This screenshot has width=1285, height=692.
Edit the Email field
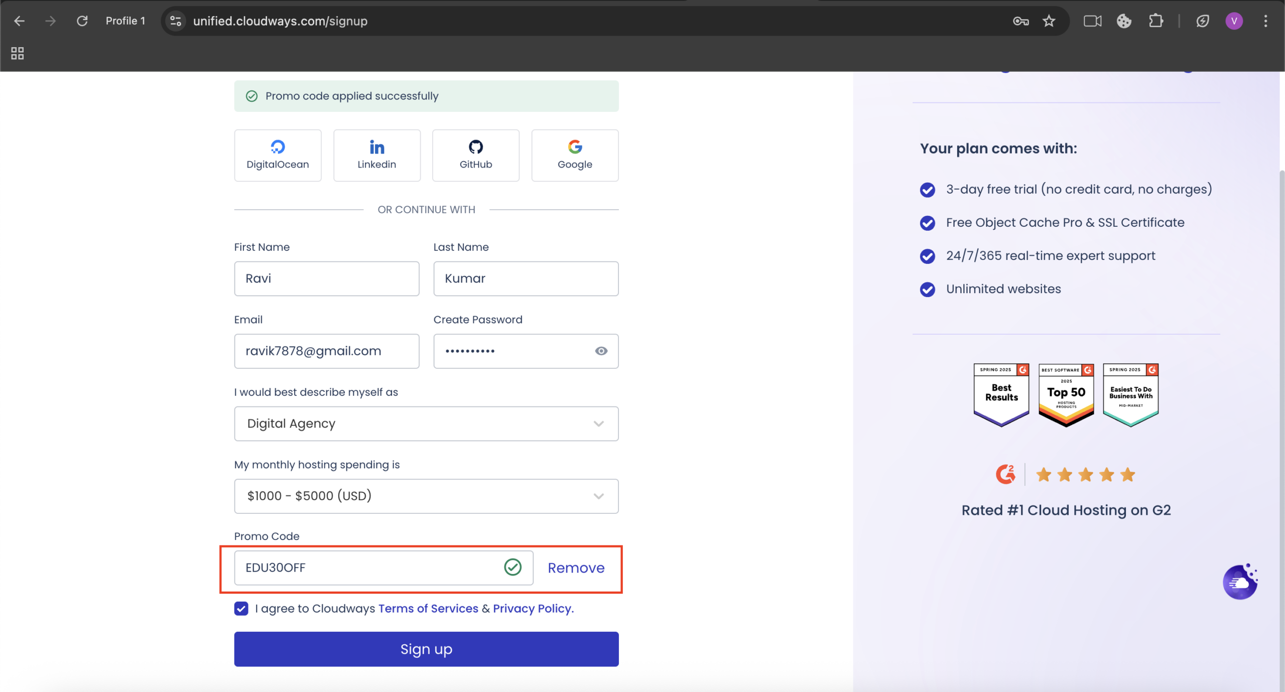[x=327, y=351]
